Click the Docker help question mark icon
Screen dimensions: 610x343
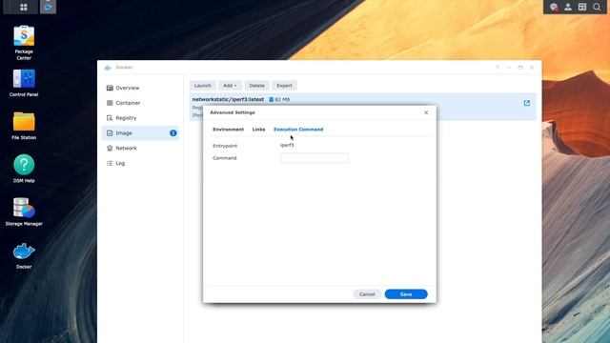click(x=498, y=68)
